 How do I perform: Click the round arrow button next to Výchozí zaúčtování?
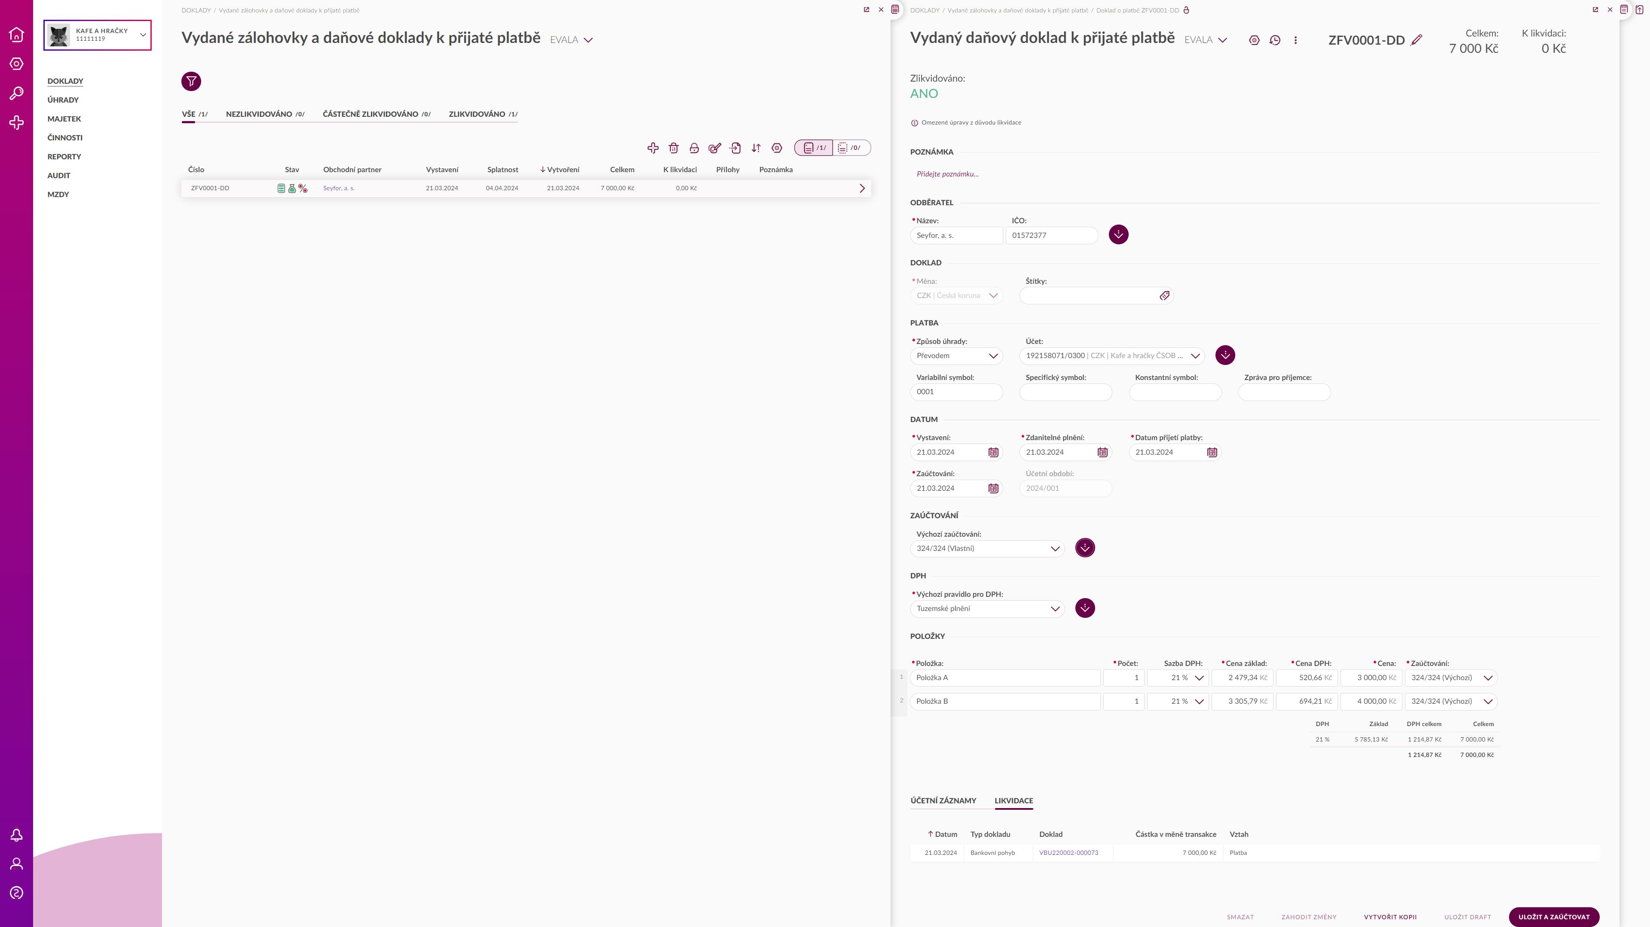click(1084, 547)
